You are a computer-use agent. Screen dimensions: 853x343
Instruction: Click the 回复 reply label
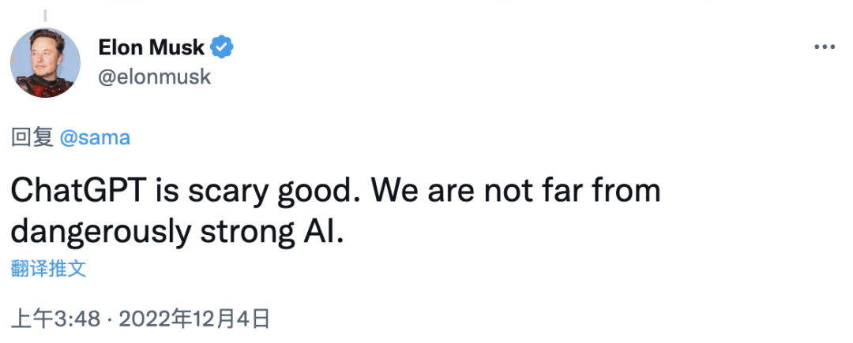[x=32, y=138]
